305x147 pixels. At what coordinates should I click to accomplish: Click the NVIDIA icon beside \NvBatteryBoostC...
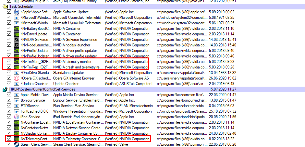17,29
